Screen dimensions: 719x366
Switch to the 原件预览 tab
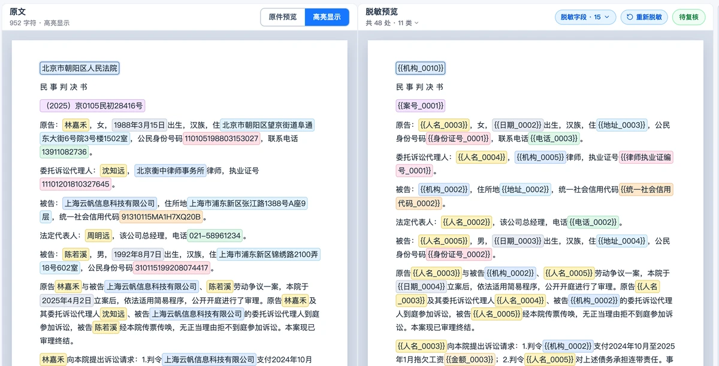[283, 17]
